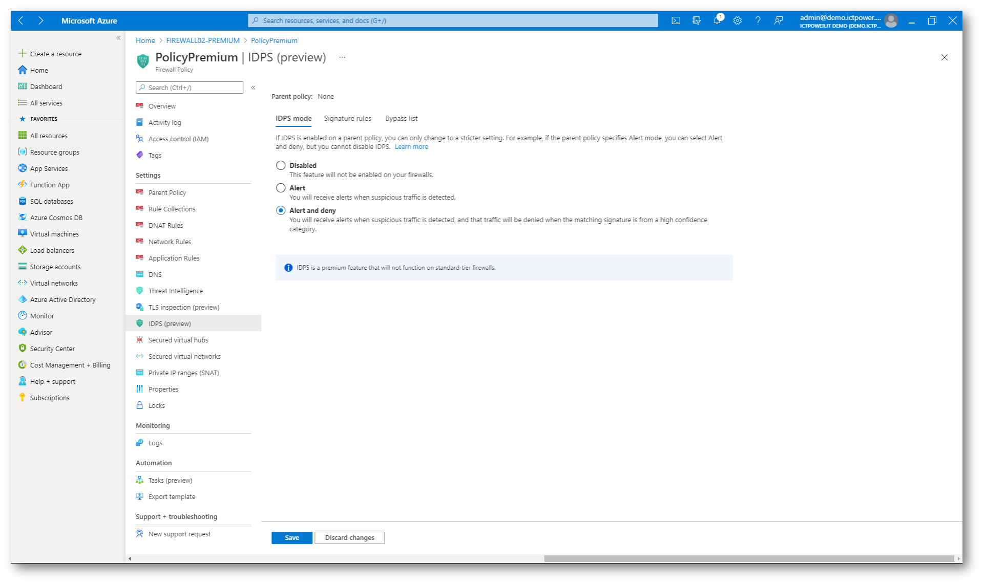This screenshot has width=984, height=585.
Task: Follow the Learn more link
Action: pos(411,147)
